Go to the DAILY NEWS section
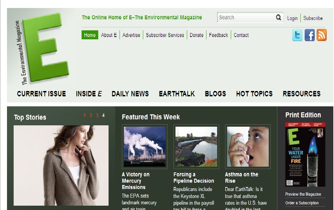Image resolution: width=334 pixels, height=210 pixels. pyautogui.click(x=130, y=94)
